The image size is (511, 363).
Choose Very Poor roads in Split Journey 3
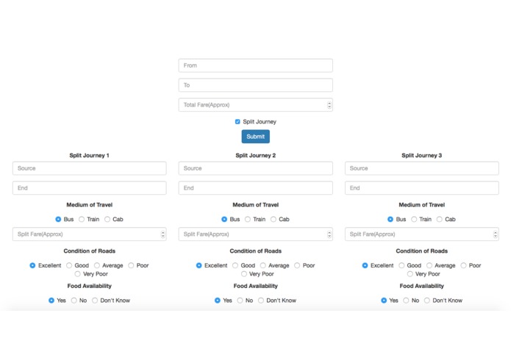click(x=410, y=274)
